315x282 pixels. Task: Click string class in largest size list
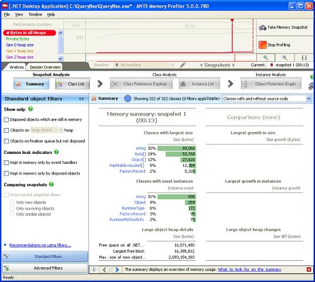140,148
